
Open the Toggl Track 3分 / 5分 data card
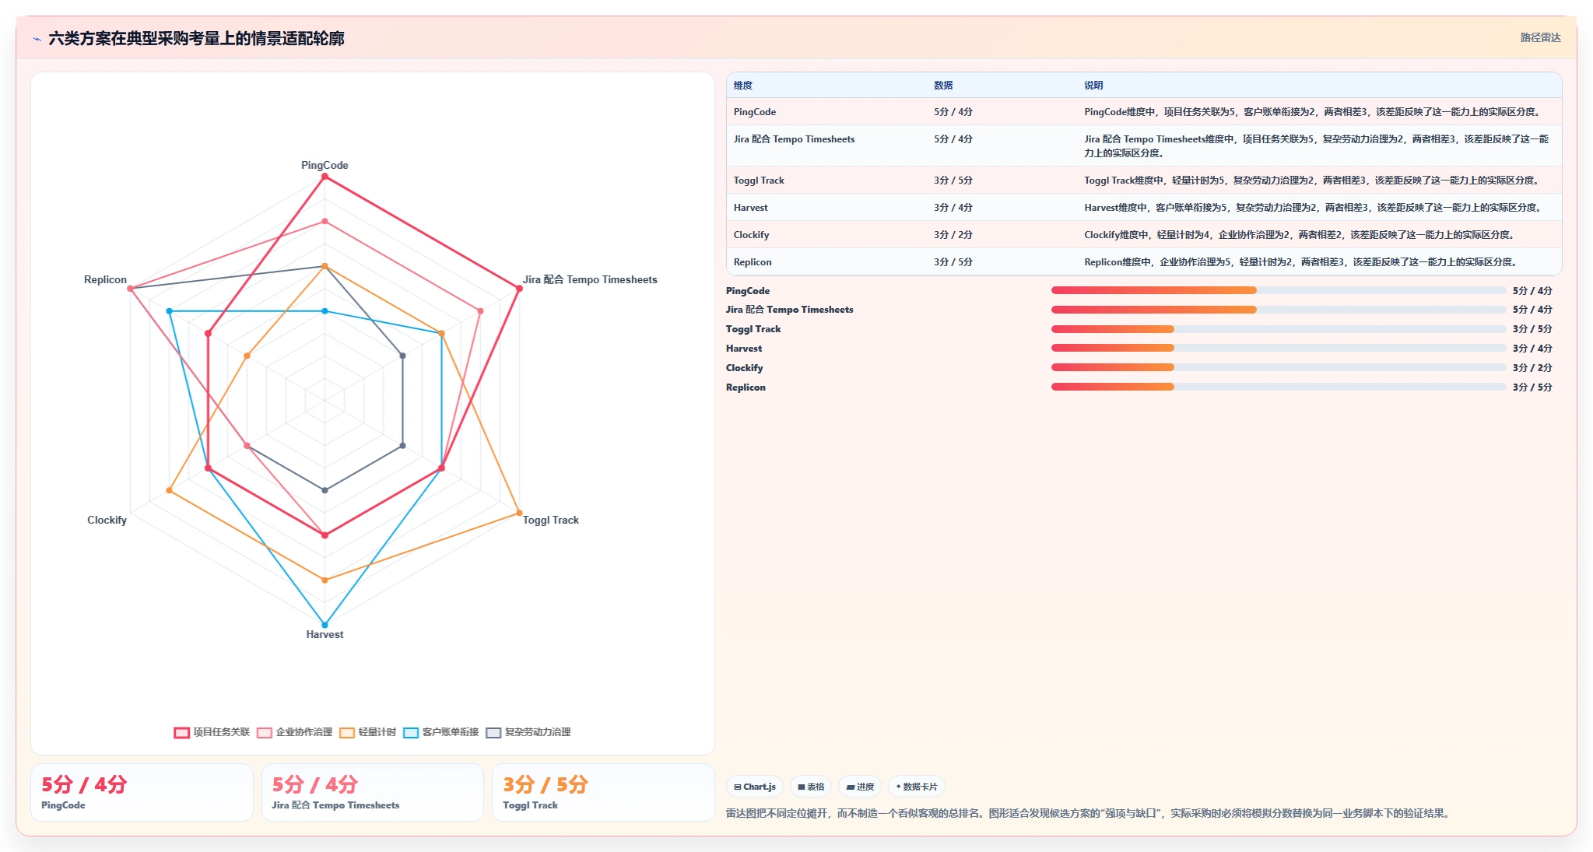click(603, 792)
